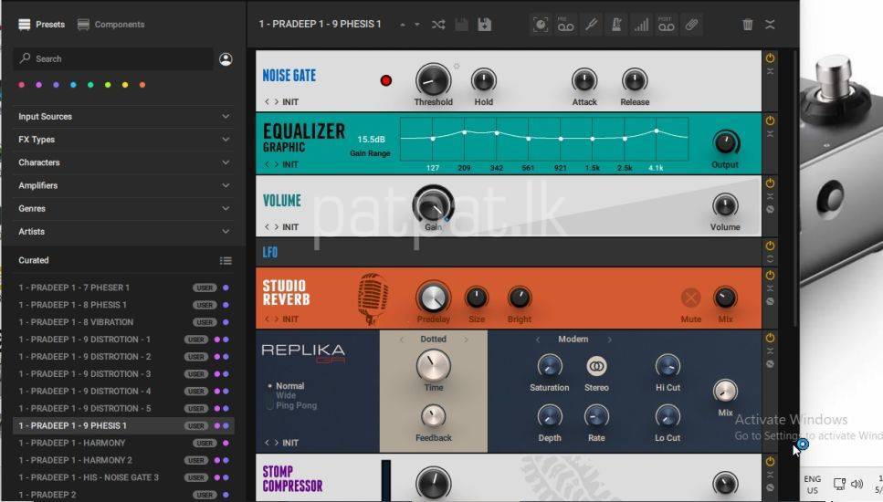Toggle Curated list view mode
The width and height of the screenshot is (883, 502).
pyautogui.click(x=226, y=260)
